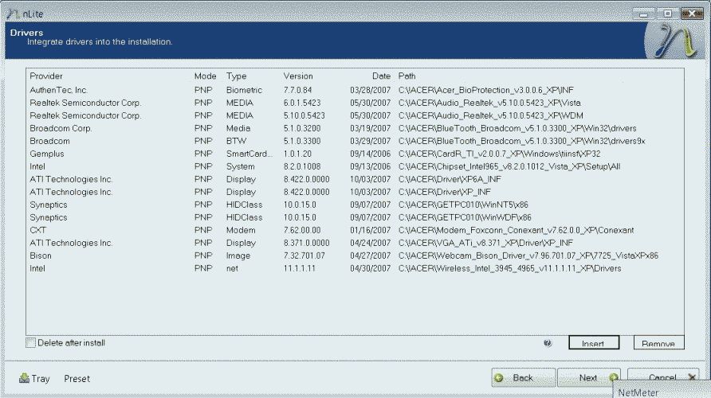Select the CXT Modem driver row

point(355,230)
